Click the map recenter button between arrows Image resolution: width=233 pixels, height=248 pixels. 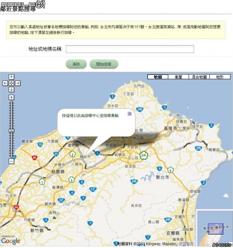[x=11, y=83]
